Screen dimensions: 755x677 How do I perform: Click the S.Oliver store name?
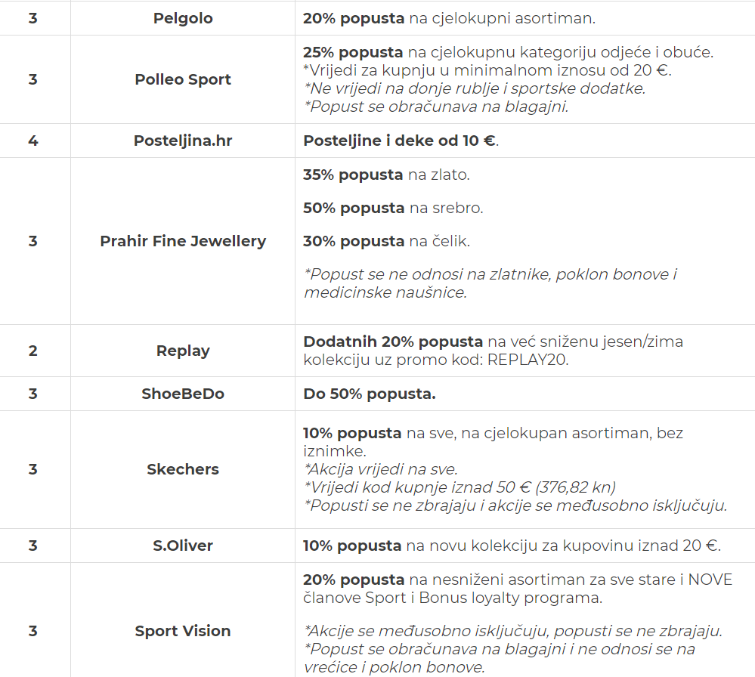[183, 546]
